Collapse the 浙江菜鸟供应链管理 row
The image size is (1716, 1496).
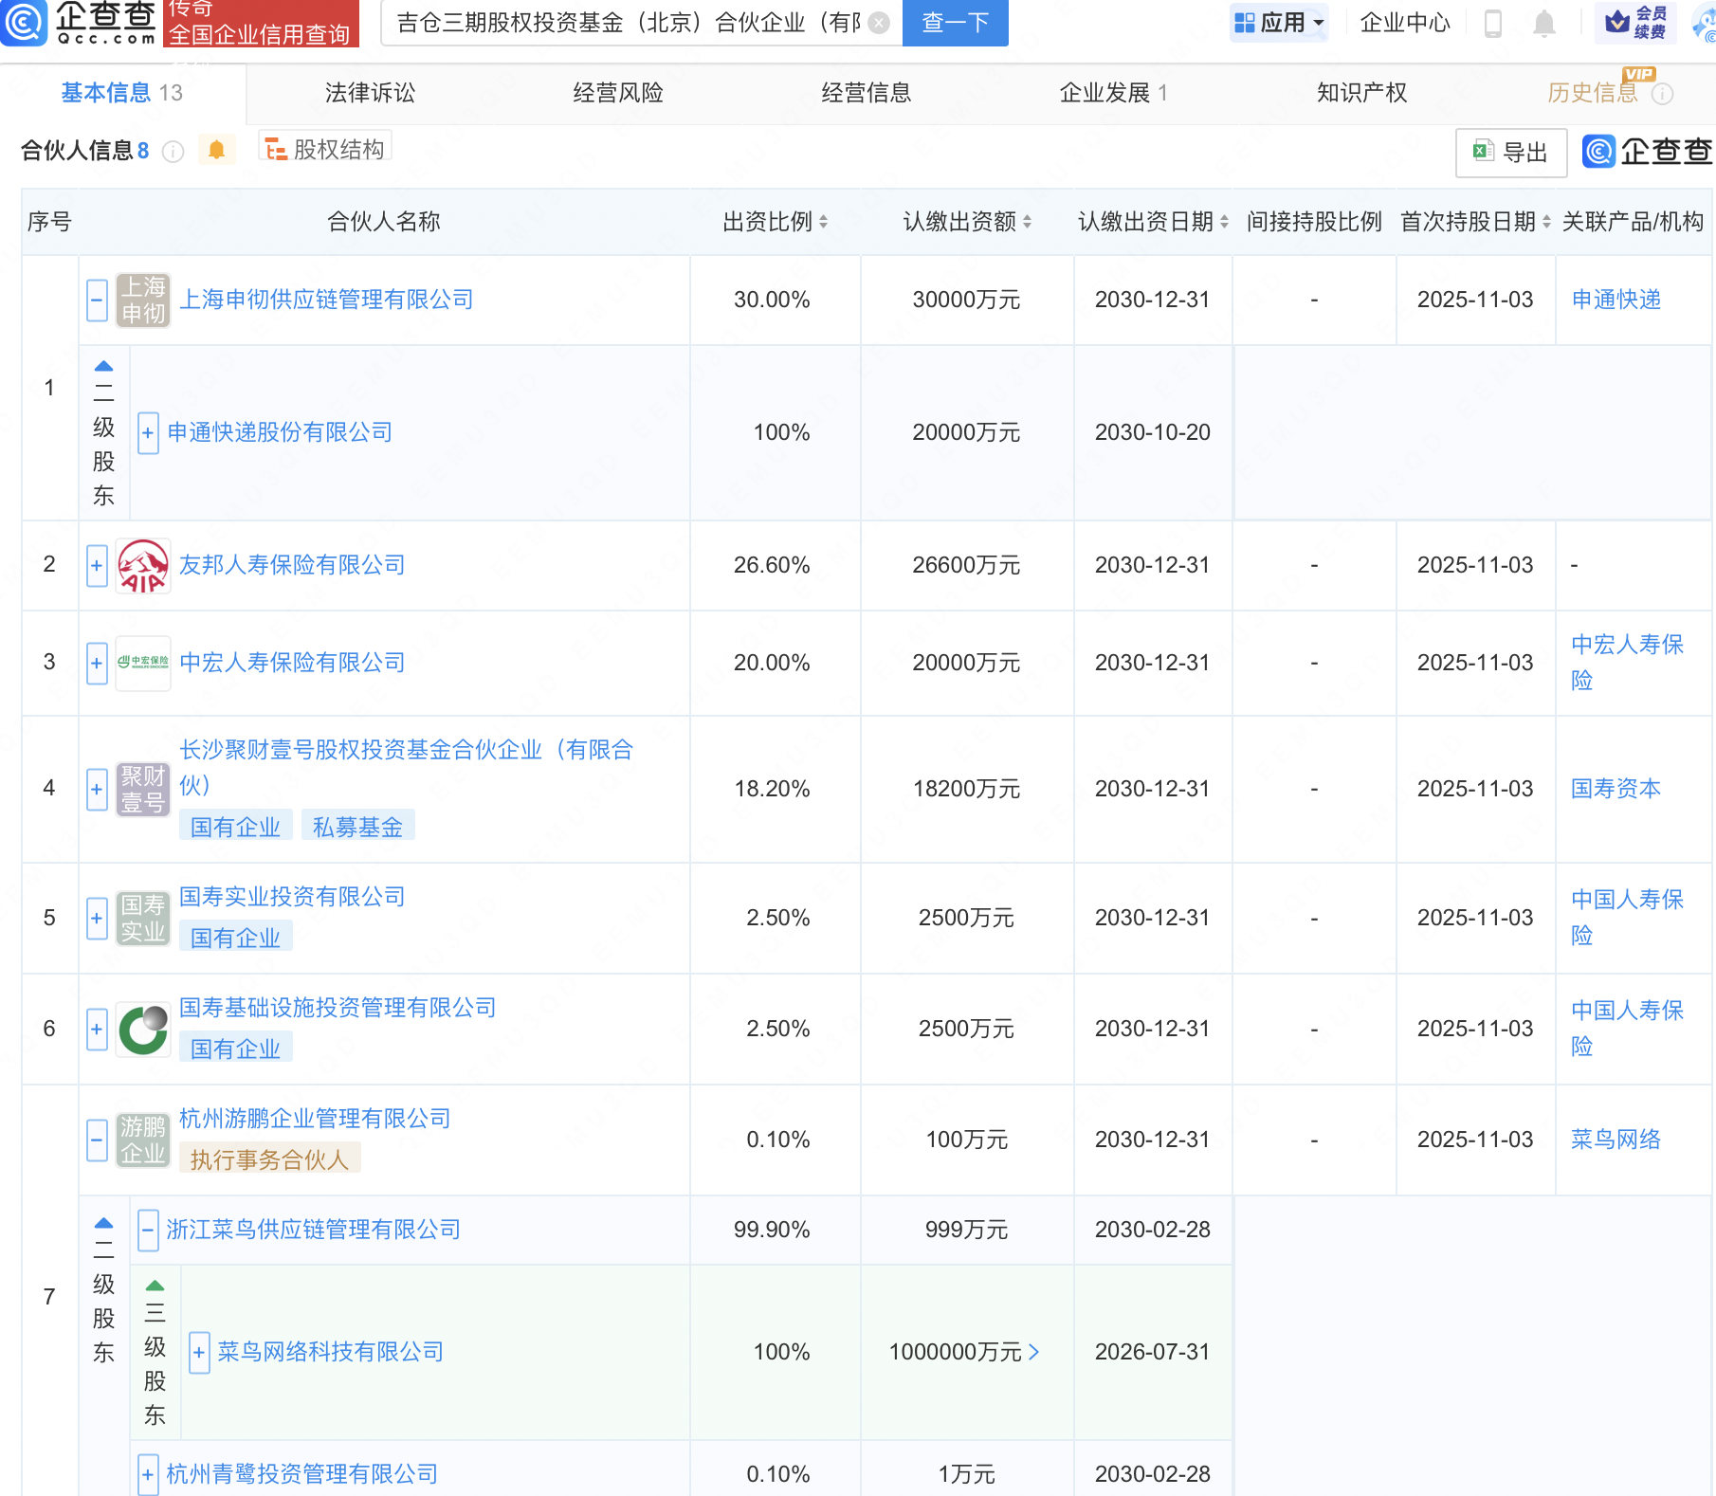(148, 1231)
